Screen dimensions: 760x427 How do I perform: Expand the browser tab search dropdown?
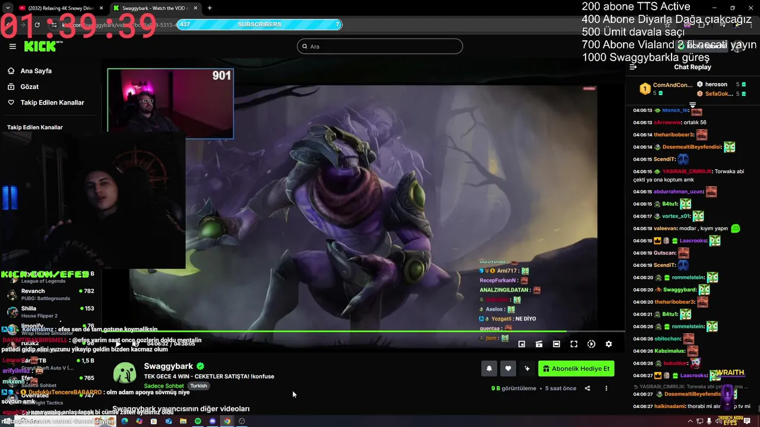(x=7, y=8)
